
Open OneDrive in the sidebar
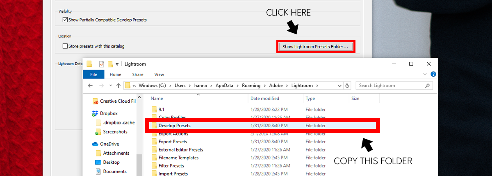coord(110,144)
